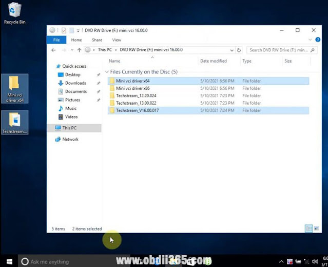Viewport: 328px width, 267px height.
Task: Sort by the Date modified column header
Action: click(x=214, y=61)
